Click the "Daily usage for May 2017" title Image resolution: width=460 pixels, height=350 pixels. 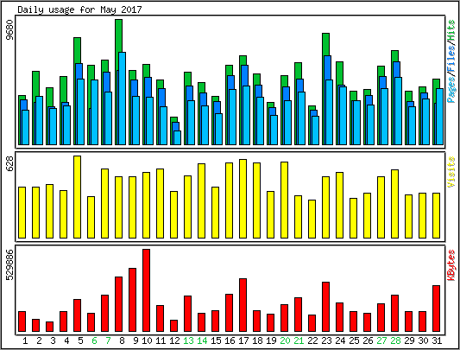pos(79,10)
